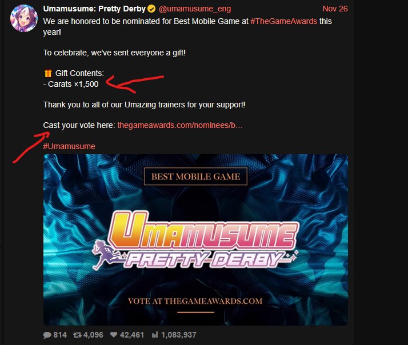This screenshot has height=345, width=408.
Task: Click the views bar chart icon
Action: pyautogui.click(x=155, y=335)
